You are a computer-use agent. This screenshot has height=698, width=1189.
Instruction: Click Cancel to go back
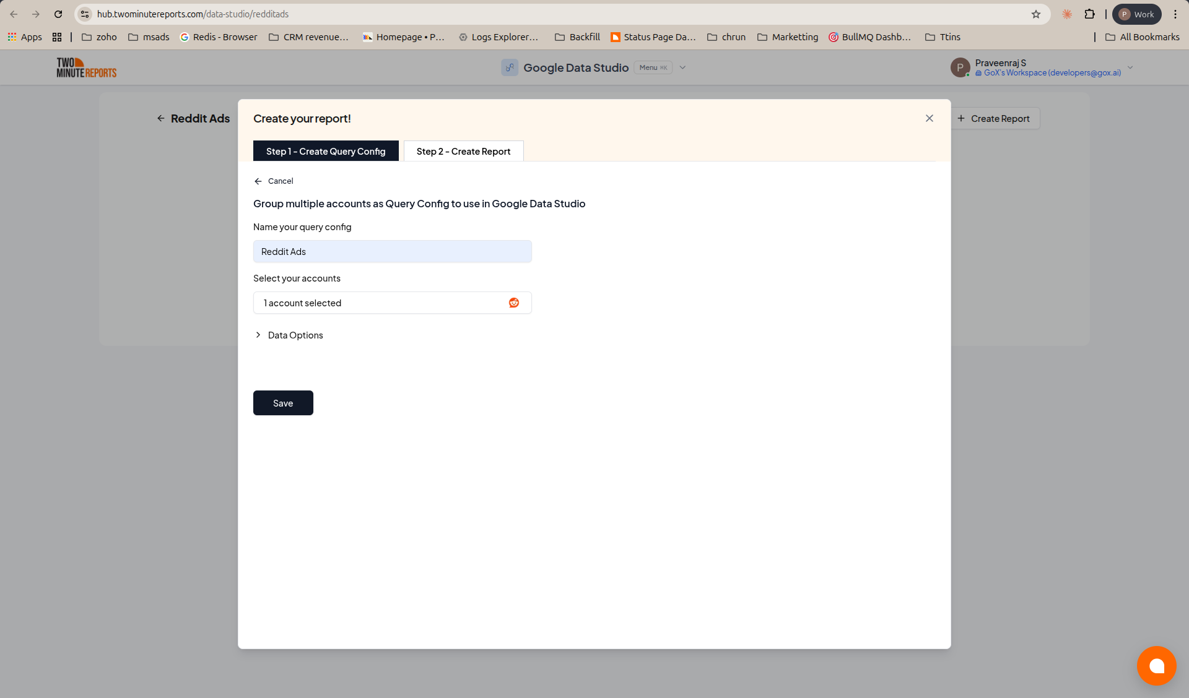(x=274, y=181)
